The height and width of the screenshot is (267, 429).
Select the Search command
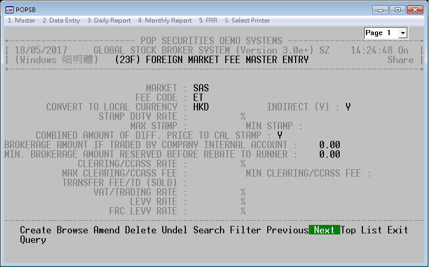(209, 230)
